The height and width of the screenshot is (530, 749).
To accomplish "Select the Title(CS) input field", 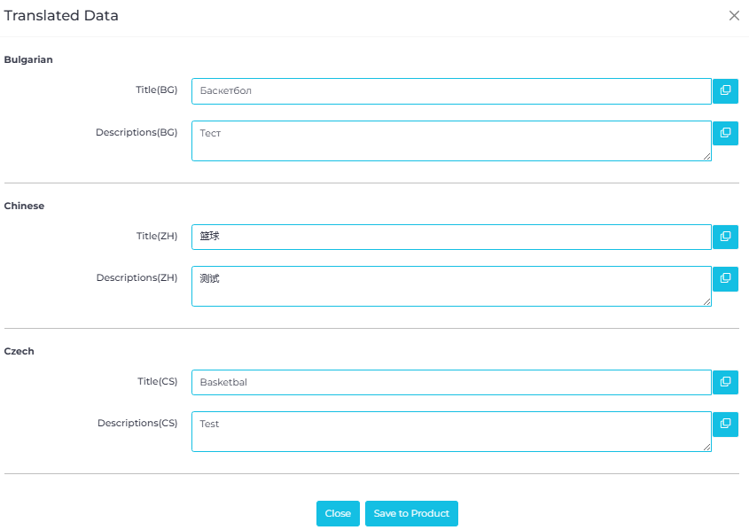I will (x=451, y=382).
